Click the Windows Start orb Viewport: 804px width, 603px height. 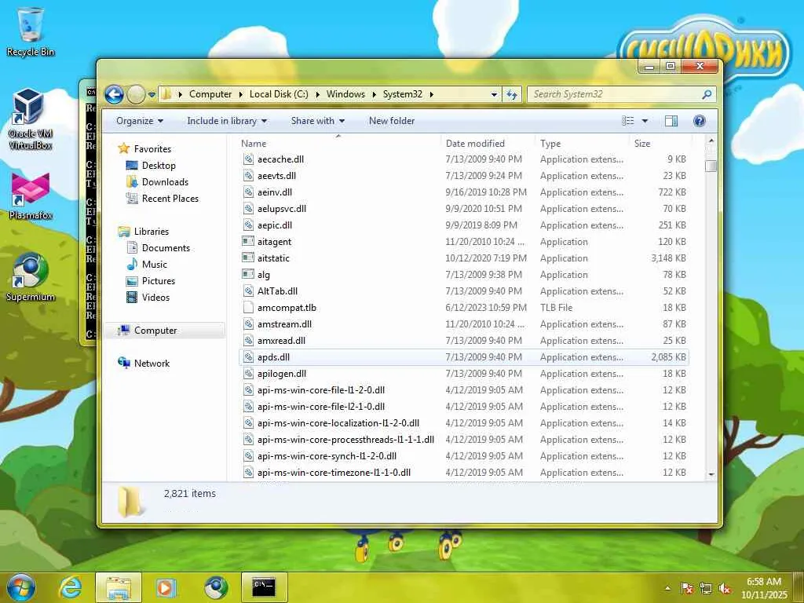20,587
